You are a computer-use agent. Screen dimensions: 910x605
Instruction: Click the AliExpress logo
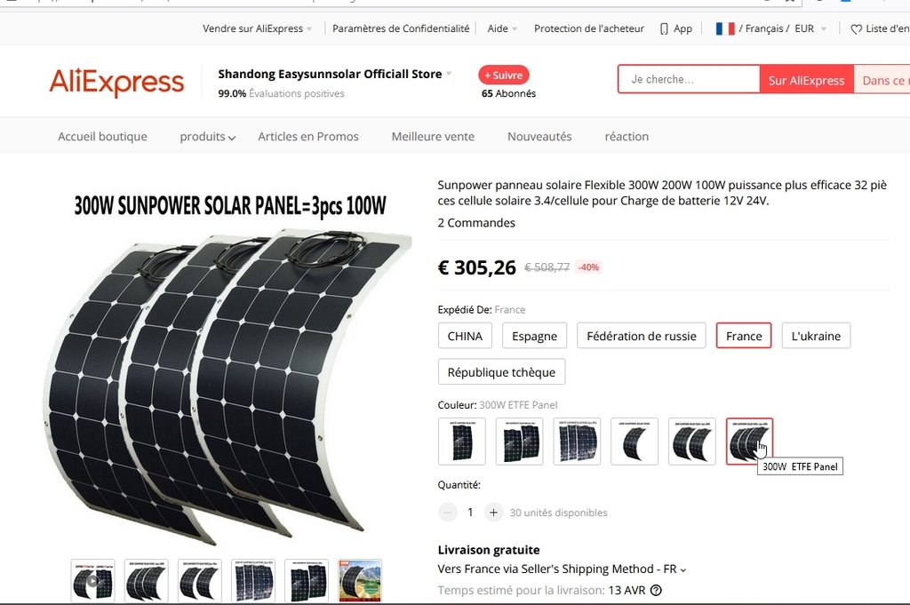pos(116,82)
